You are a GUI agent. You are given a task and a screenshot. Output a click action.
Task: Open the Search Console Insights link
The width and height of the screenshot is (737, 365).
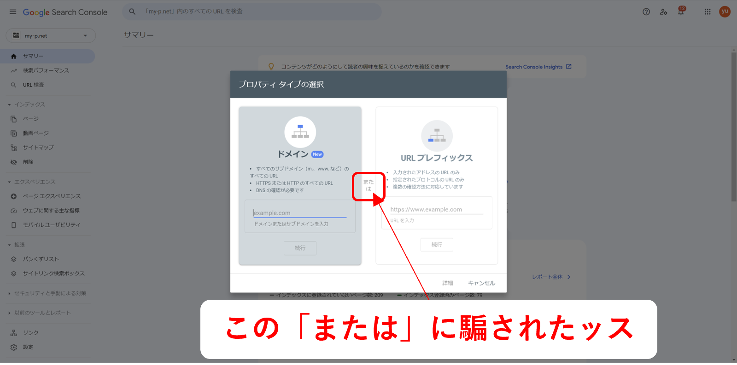538,67
